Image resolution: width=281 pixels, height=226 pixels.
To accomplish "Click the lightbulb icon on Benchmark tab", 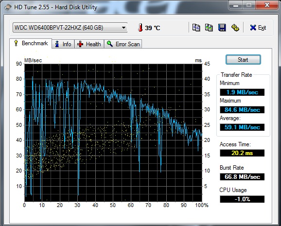I will [x=16, y=43].
